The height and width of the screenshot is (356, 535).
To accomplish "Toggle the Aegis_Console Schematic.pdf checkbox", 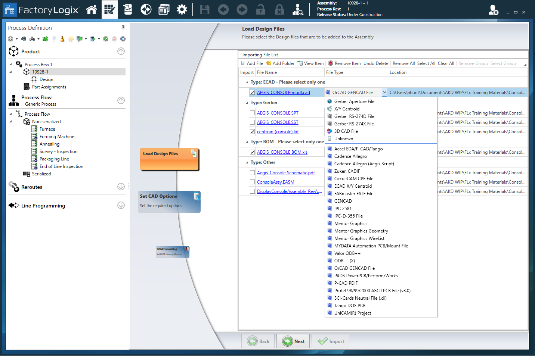I will (x=253, y=173).
